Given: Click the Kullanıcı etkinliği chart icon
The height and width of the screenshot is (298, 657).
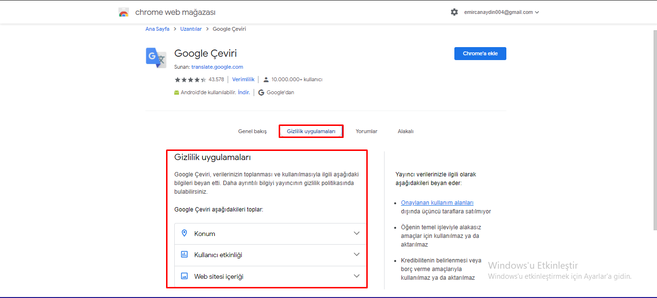Looking at the screenshot, I should pyautogui.click(x=184, y=254).
